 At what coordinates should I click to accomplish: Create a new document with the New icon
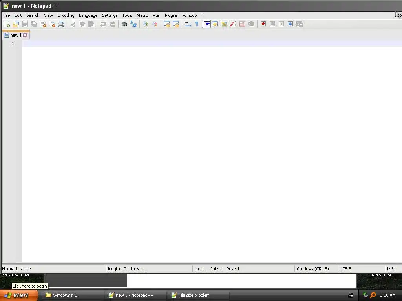click(x=7, y=24)
